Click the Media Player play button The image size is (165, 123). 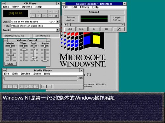click(x=5, y=87)
